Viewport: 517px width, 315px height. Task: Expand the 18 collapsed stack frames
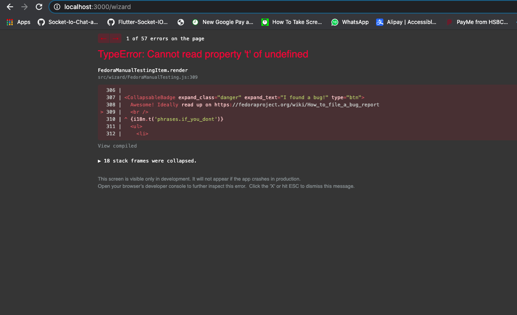coord(147,161)
